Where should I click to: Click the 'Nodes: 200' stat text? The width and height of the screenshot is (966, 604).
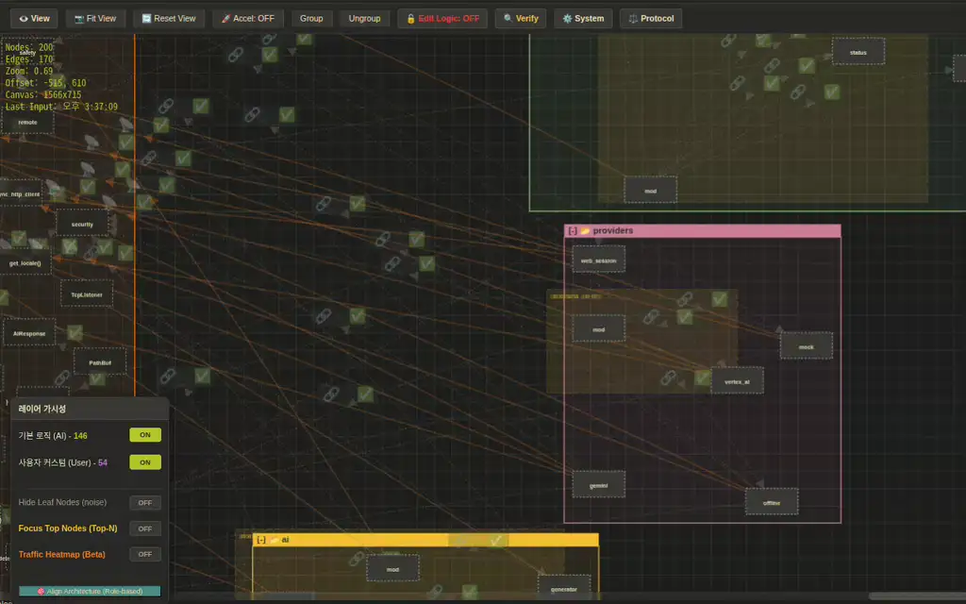click(x=29, y=47)
